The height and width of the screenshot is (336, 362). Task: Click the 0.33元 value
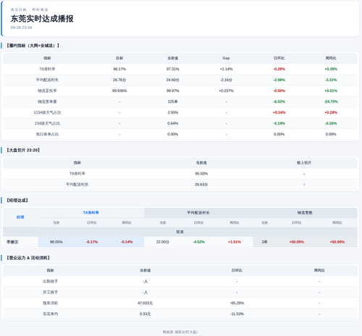(x=145, y=314)
